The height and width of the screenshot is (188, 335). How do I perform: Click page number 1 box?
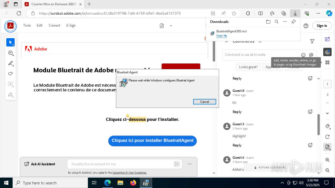327,84
